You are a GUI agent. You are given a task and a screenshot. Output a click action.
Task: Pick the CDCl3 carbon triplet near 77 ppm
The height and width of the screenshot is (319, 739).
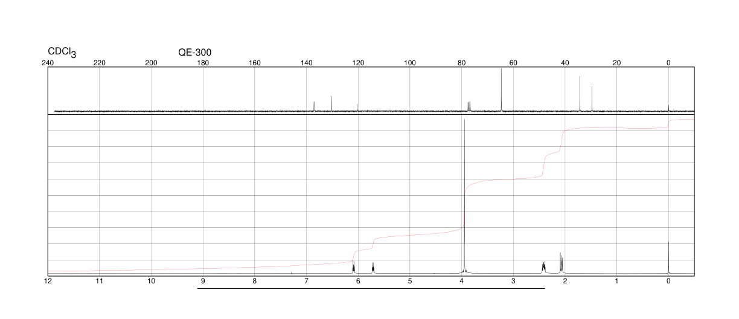click(x=469, y=106)
